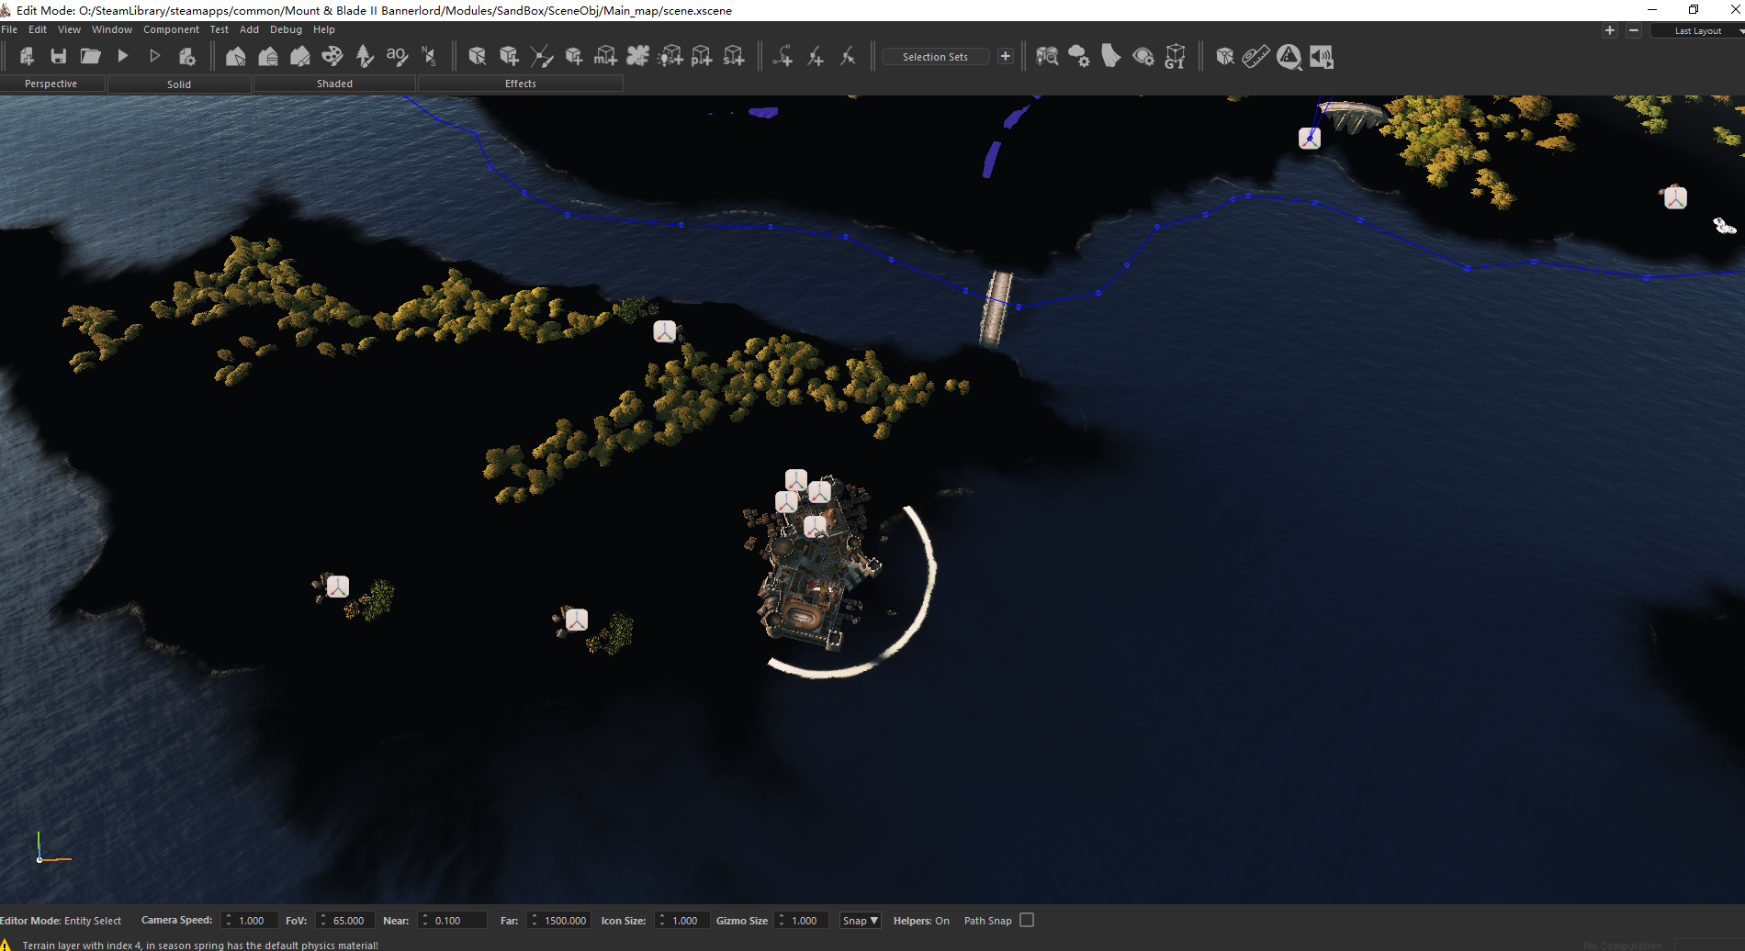This screenshot has width=1745, height=951.
Task: Open the scene problems warning checker
Action: 1289,57
